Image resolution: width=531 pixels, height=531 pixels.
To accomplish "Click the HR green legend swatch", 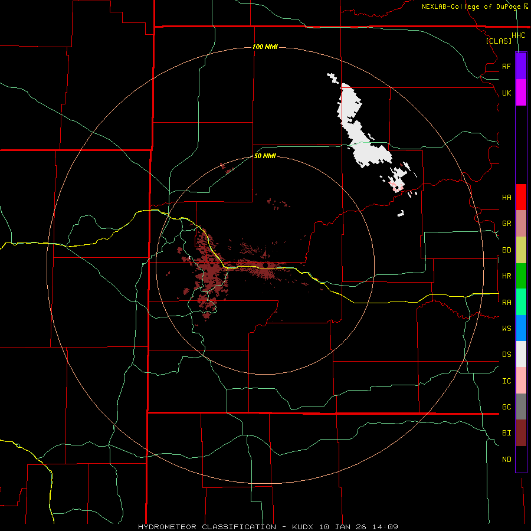I will pyautogui.click(x=521, y=276).
